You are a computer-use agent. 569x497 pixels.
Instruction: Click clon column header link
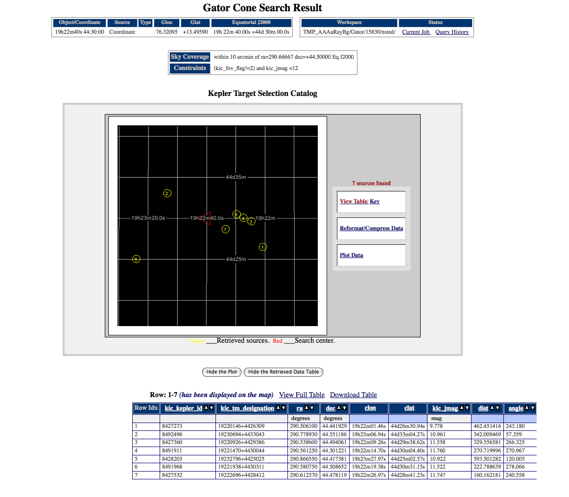(x=370, y=408)
